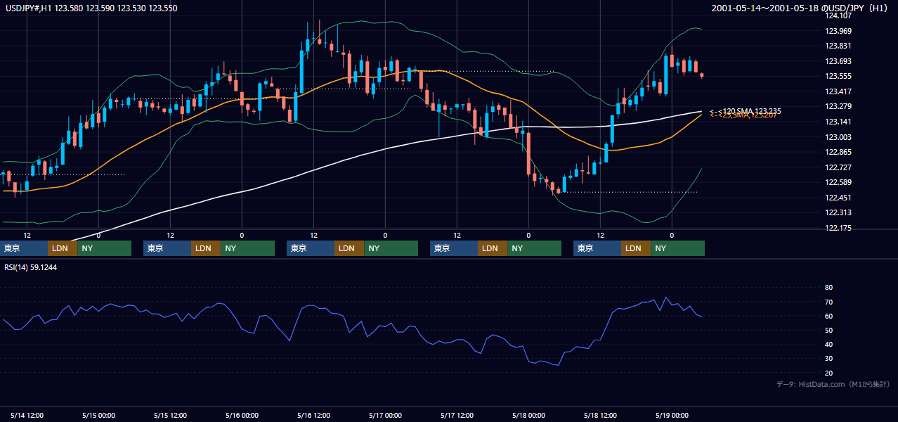Click price axis label 122.865
The image size is (898, 422).
point(838,152)
